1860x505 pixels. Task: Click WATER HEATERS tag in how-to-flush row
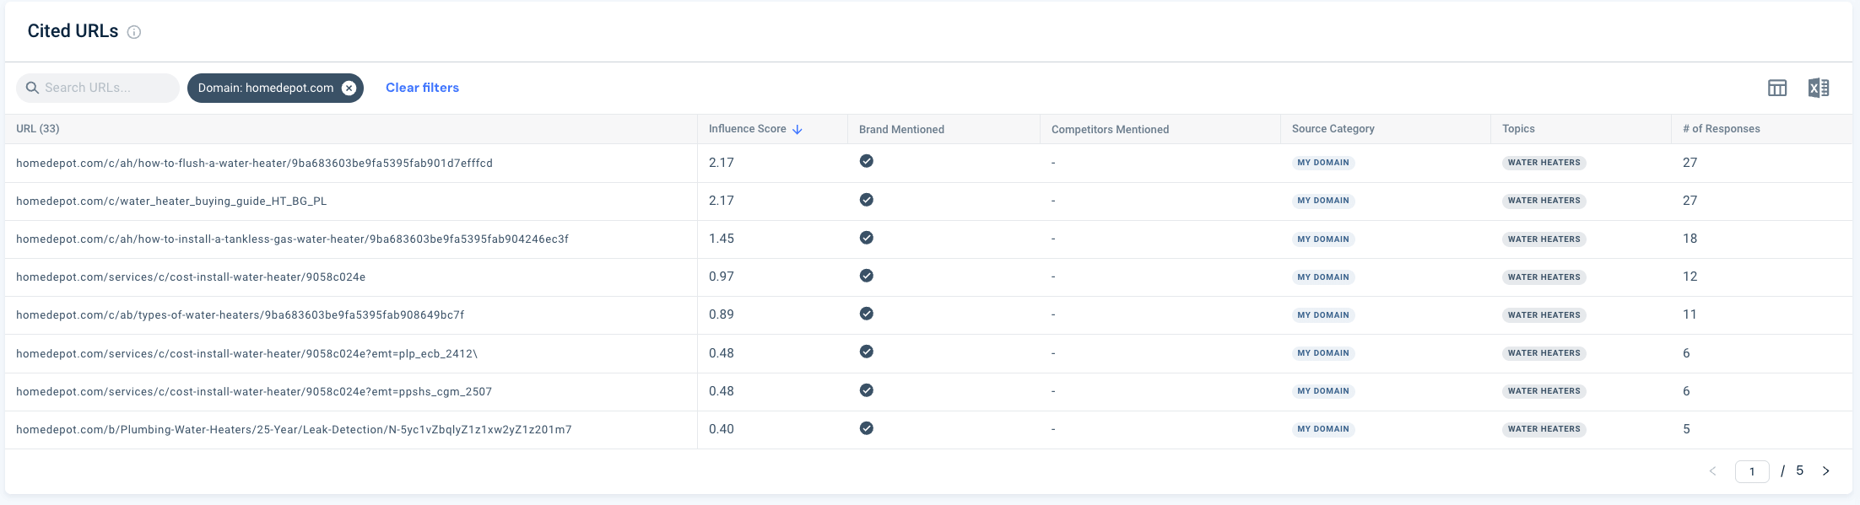[x=1544, y=163]
